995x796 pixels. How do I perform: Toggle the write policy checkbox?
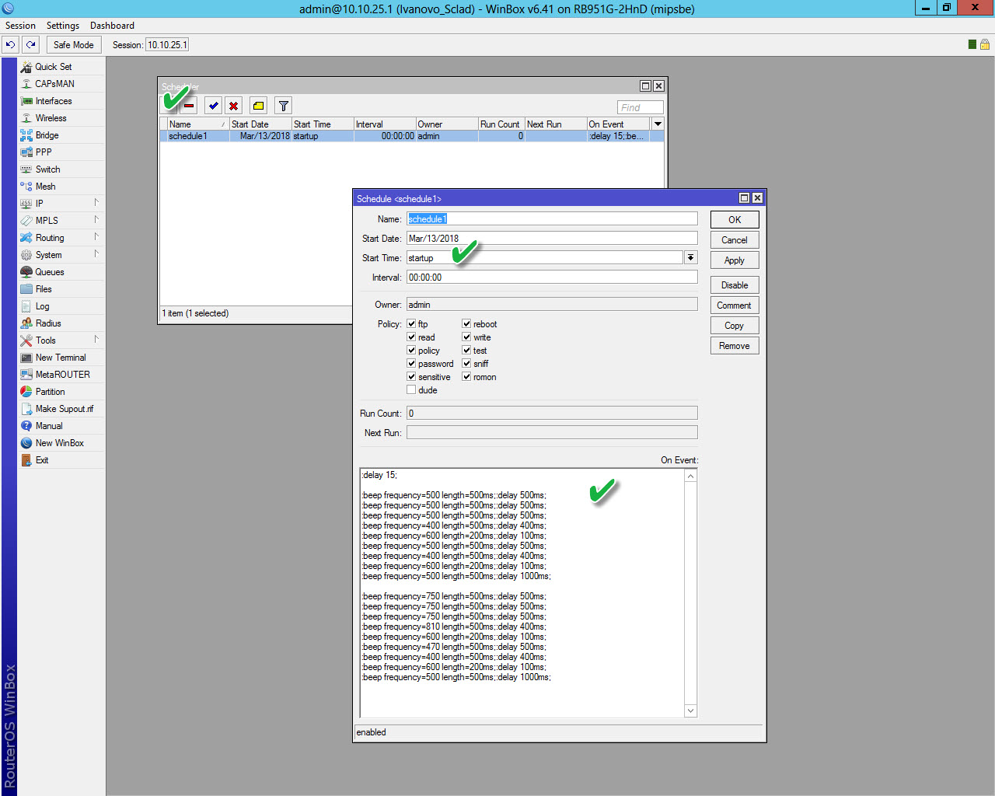pyautogui.click(x=466, y=337)
